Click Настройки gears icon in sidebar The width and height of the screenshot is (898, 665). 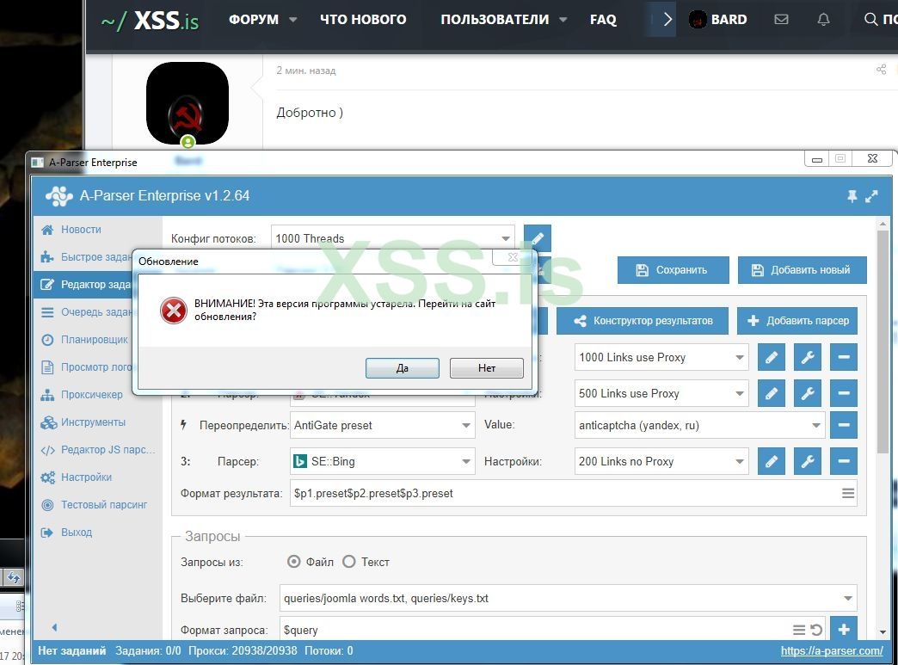point(48,477)
